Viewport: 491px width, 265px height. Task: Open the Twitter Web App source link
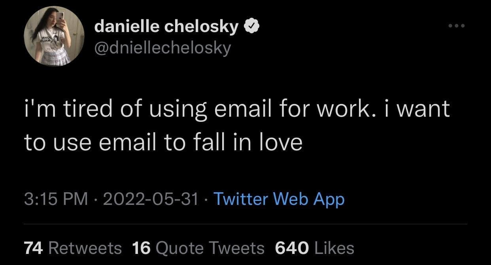(x=279, y=199)
